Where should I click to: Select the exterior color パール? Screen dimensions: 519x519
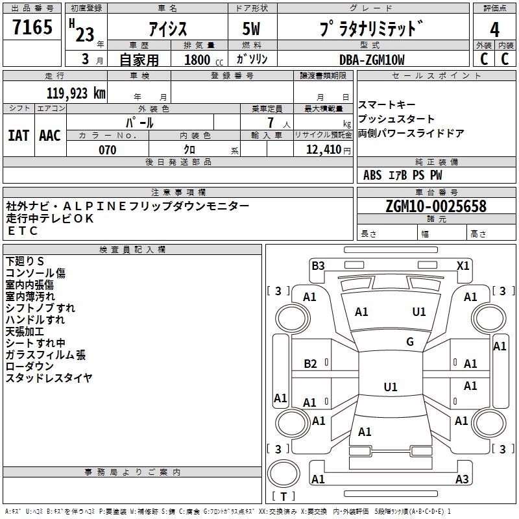pos(139,123)
